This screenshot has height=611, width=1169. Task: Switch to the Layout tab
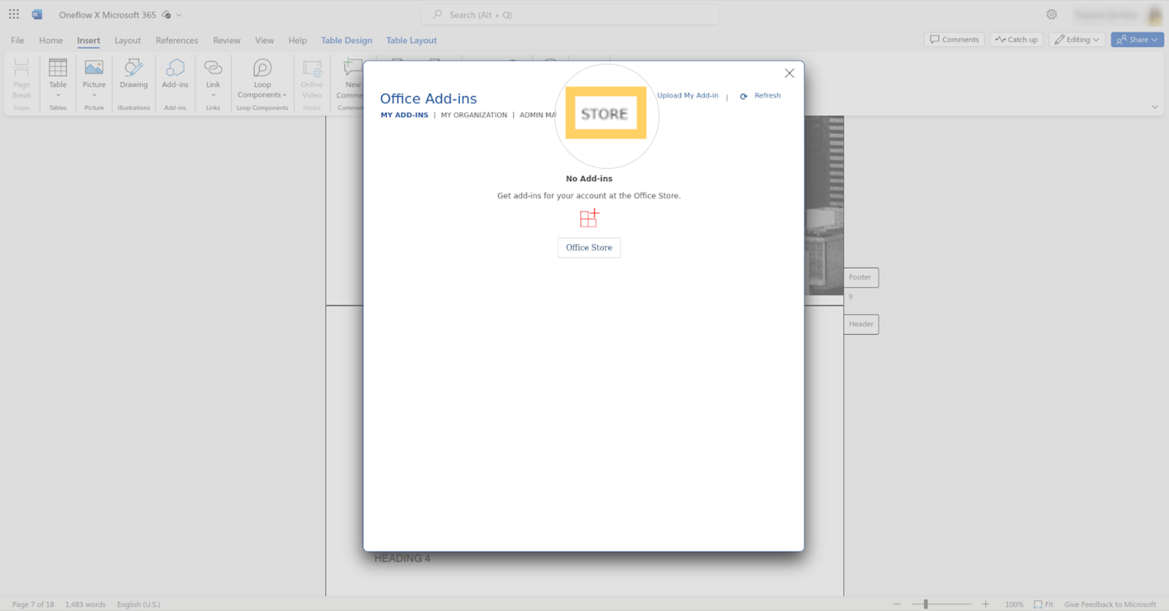[x=128, y=40]
